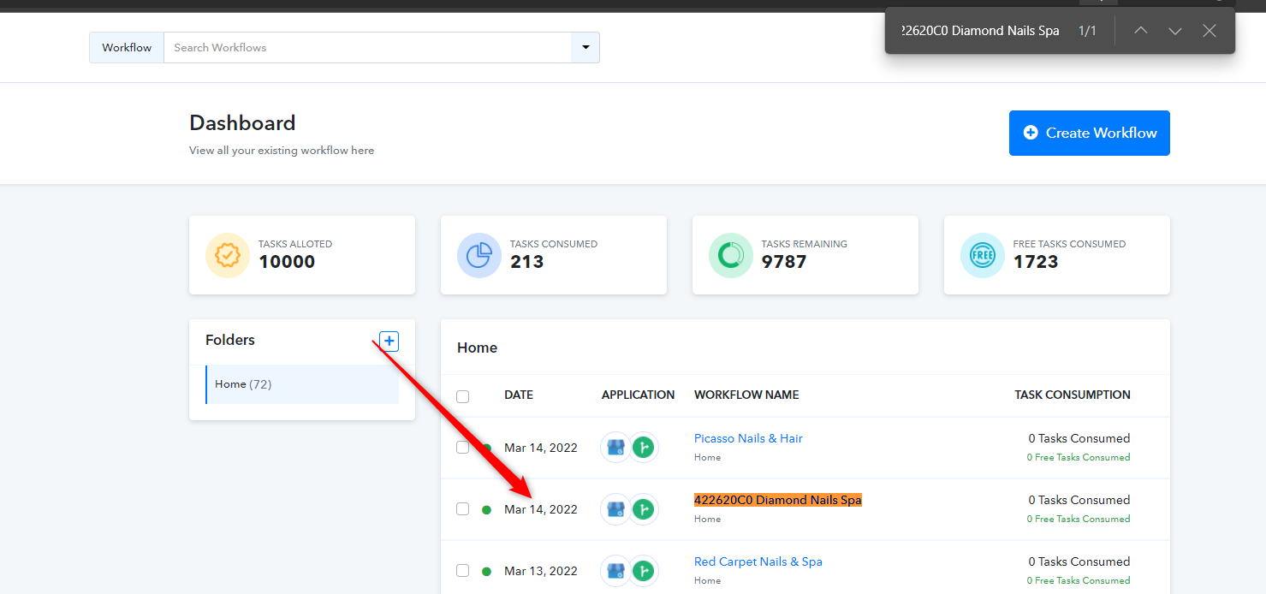This screenshot has width=1266, height=594.
Task: Close the browser find bar
Action: [x=1209, y=31]
